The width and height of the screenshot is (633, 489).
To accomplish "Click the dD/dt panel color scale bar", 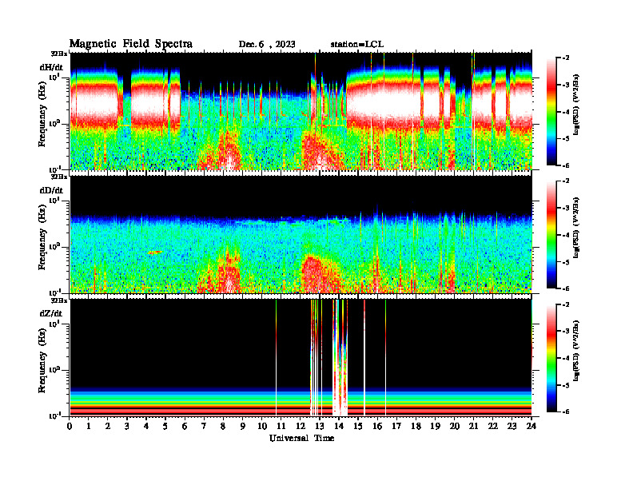I will (x=551, y=235).
